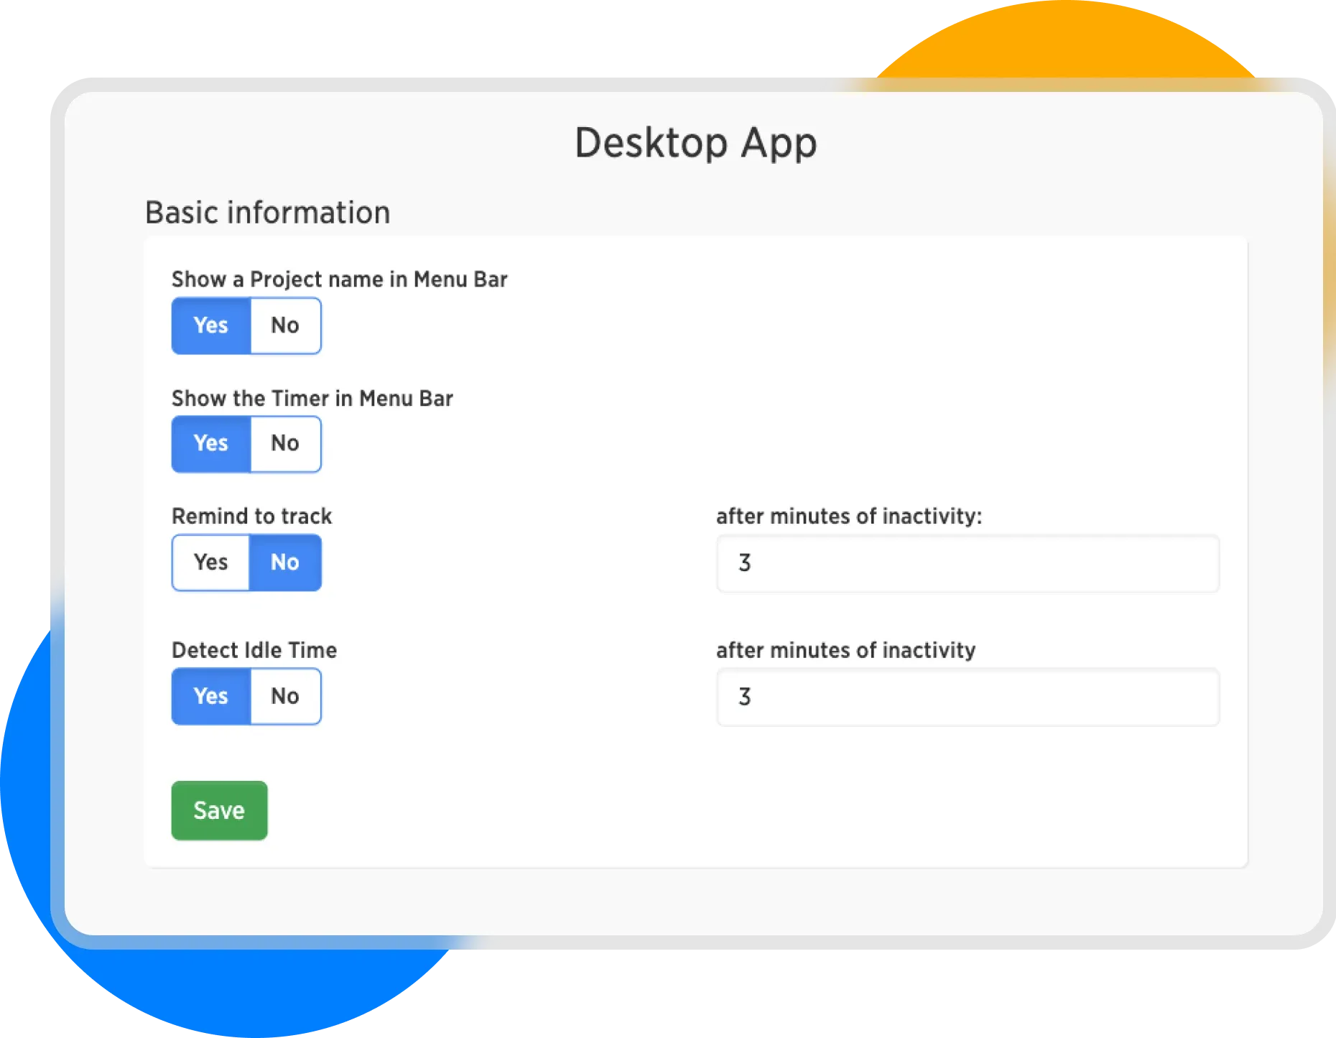This screenshot has width=1336, height=1038.
Task: Focus the Remind to track inactivity minutes field
Action: 968,563
